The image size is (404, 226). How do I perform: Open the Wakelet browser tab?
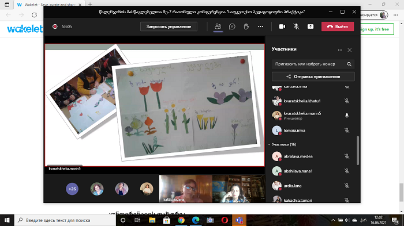[x=49, y=5]
